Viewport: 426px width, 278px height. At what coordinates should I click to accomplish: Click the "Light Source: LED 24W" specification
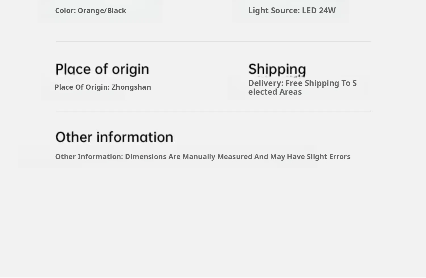[x=292, y=10]
